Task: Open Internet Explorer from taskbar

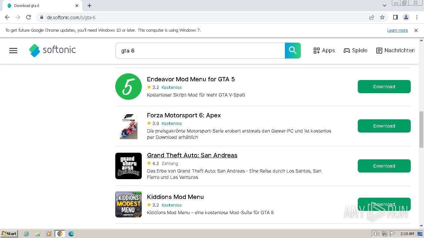Action: coord(26,234)
